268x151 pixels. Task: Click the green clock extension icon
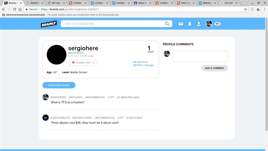click(x=252, y=9)
